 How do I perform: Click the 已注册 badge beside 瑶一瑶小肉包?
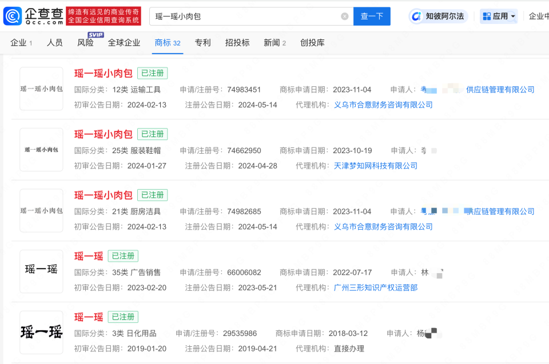pyautogui.click(x=152, y=73)
